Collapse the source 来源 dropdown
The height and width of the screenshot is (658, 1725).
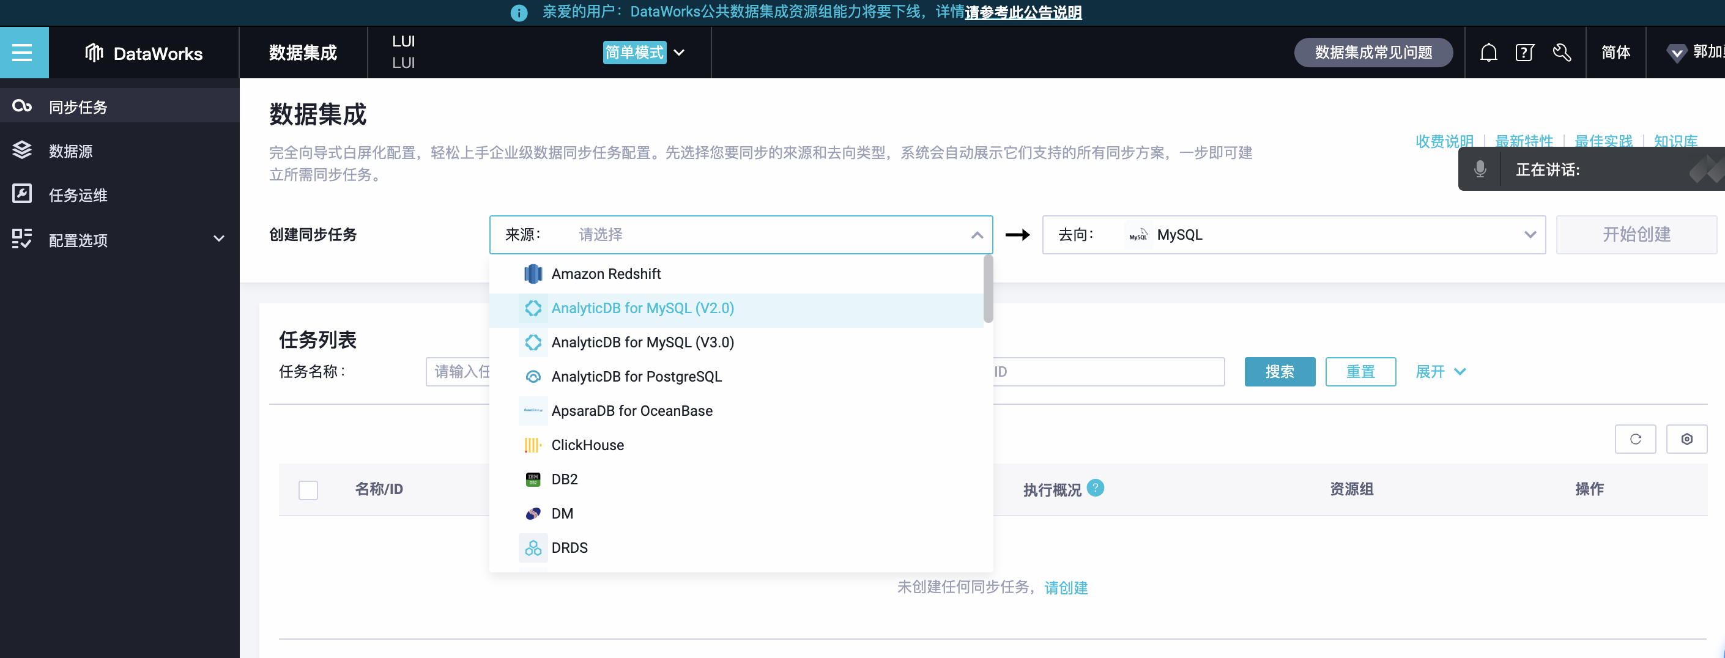977,235
